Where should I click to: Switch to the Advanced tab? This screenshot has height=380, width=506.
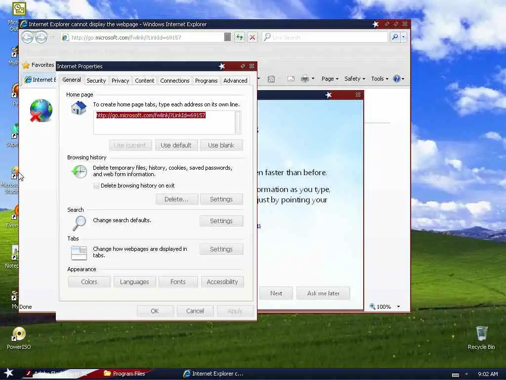235,81
